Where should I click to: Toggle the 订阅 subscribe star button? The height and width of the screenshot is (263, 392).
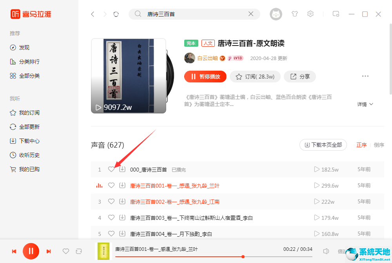255,77
